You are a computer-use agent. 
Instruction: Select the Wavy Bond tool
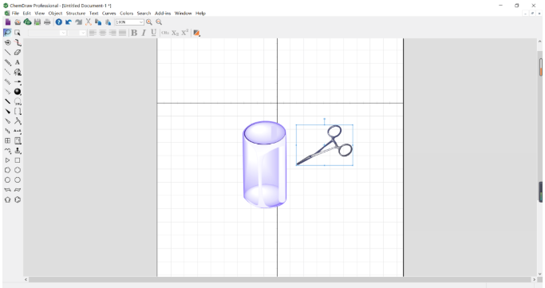tap(7, 151)
